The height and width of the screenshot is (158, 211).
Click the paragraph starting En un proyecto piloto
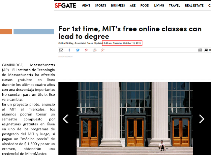tap(28, 129)
